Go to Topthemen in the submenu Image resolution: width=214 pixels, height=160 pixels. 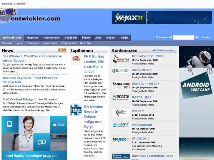click(33, 43)
